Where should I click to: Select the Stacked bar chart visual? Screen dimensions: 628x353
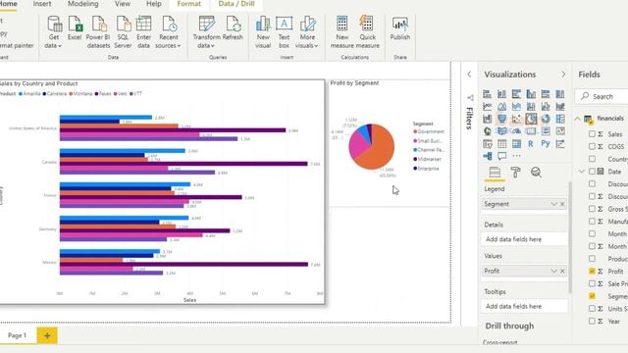487,94
